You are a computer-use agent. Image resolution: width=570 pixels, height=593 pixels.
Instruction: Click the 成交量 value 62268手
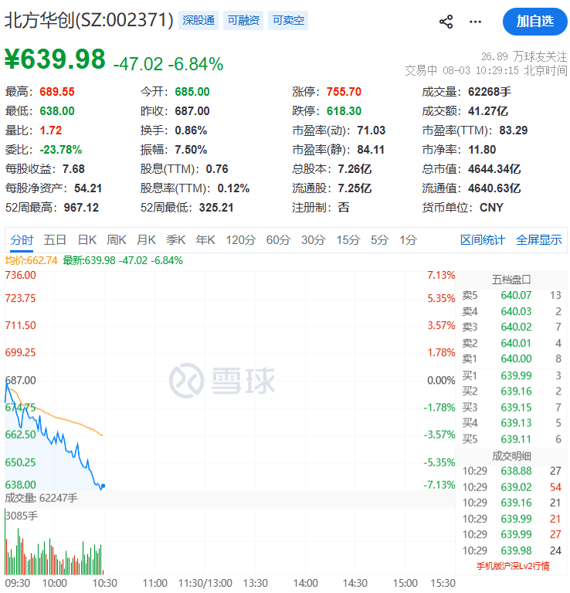coord(490,92)
